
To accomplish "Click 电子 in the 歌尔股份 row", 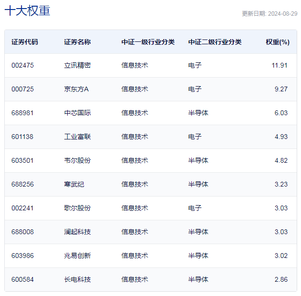I will (x=195, y=208).
